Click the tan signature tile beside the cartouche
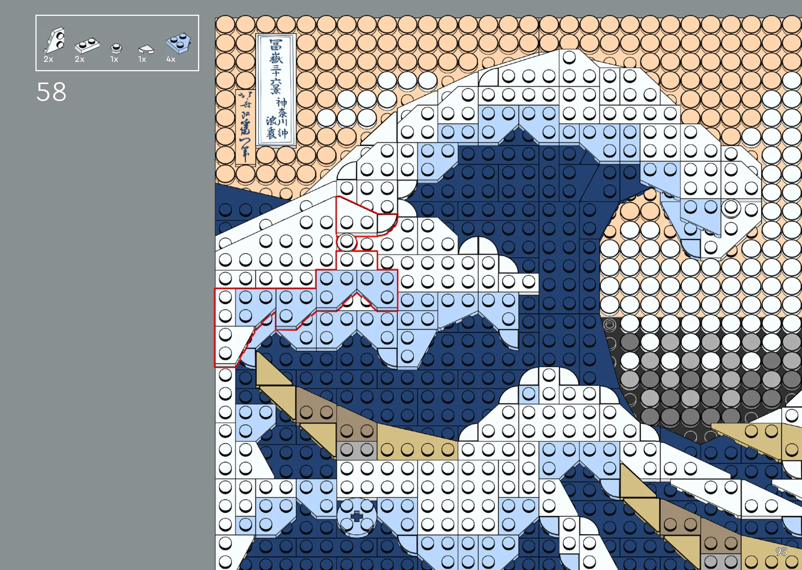The height and width of the screenshot is (570, 802). pyautogui.click(x=245, y=127)
